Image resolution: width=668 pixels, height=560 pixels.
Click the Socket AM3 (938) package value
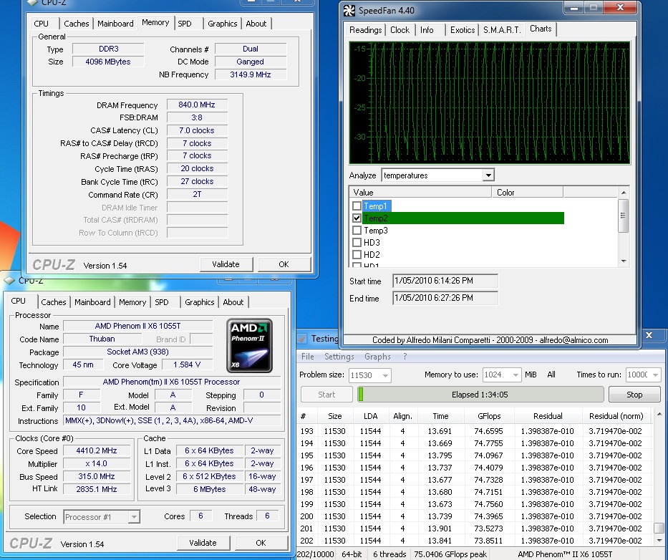[x=137, y=352]
